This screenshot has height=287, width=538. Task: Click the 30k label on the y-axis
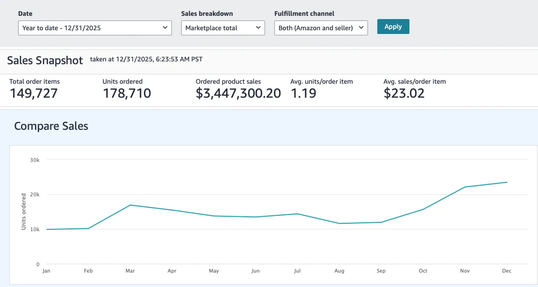(34, 160)
